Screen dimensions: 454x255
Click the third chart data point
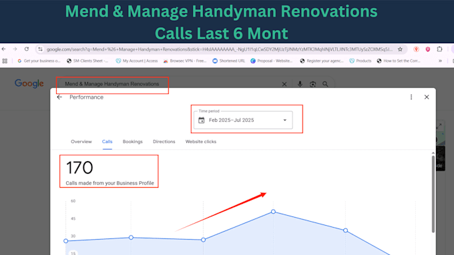pos(203,240)
